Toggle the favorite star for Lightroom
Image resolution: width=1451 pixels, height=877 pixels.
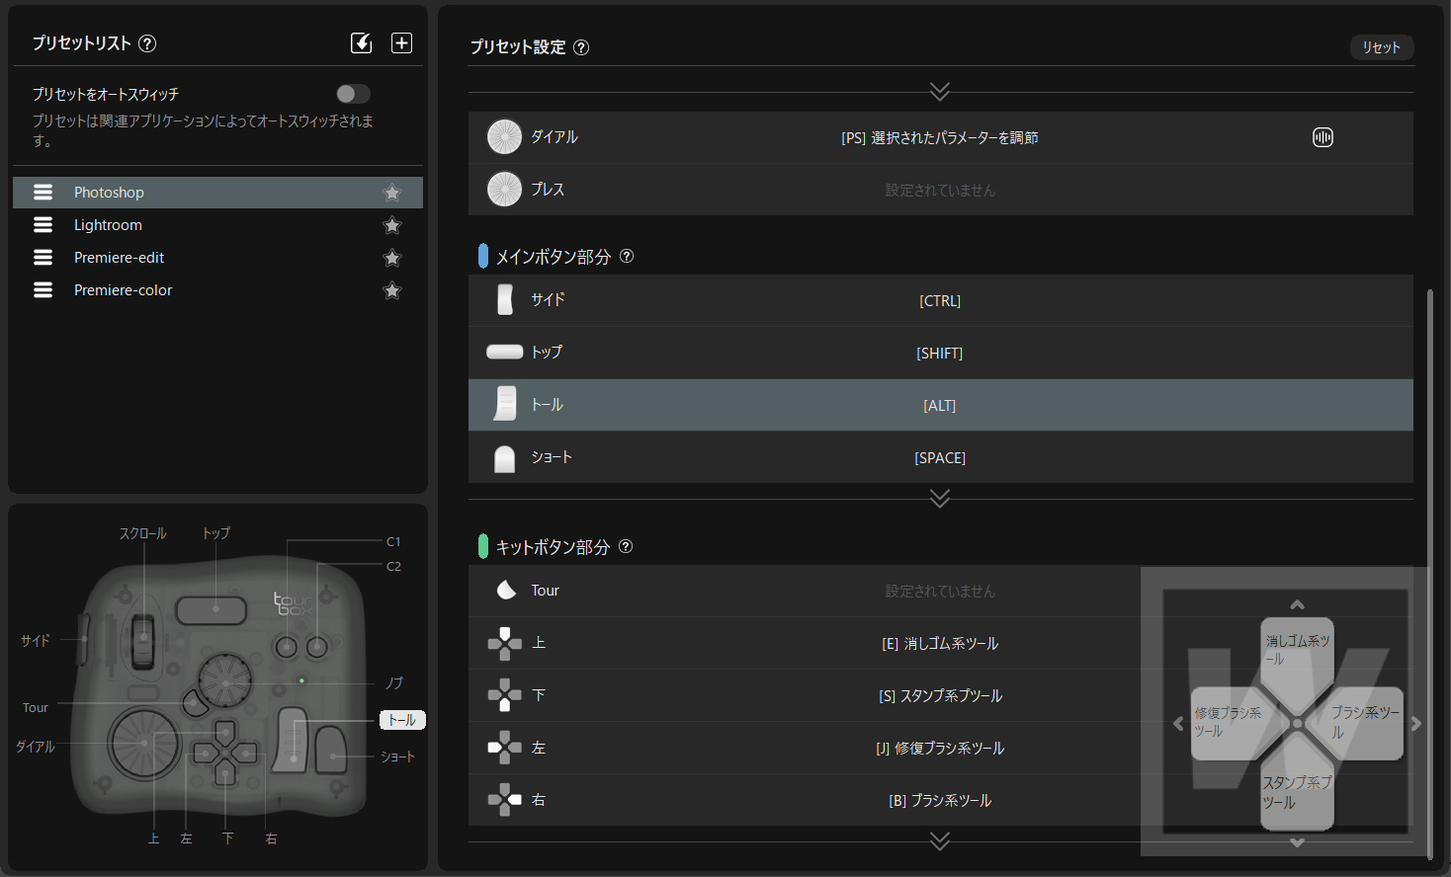pyautogui.click(x=392, y=225)
